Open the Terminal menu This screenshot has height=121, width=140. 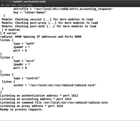[22, 5]
